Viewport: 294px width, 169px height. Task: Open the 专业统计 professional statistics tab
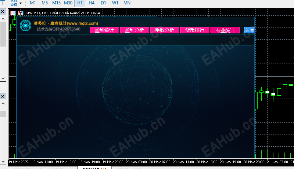[225, 30]
